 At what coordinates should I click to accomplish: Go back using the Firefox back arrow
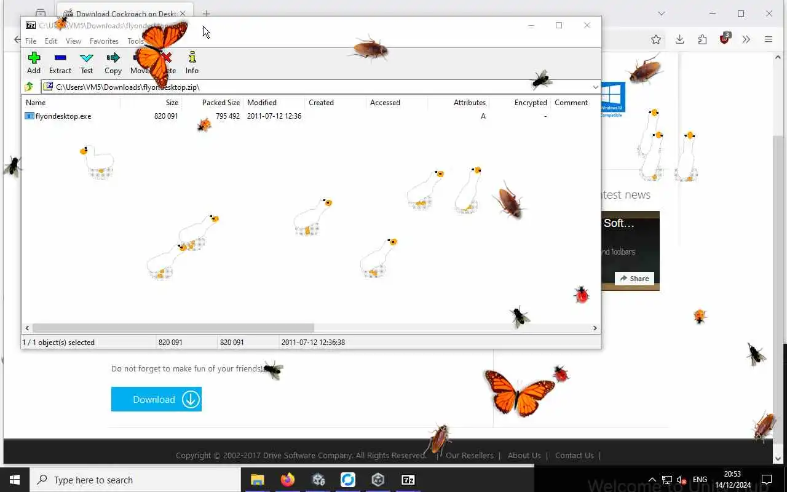pos(17,39)
